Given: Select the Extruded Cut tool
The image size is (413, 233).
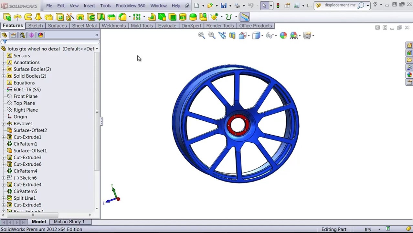Looking at the screenshot, I should tap(59, 17).
